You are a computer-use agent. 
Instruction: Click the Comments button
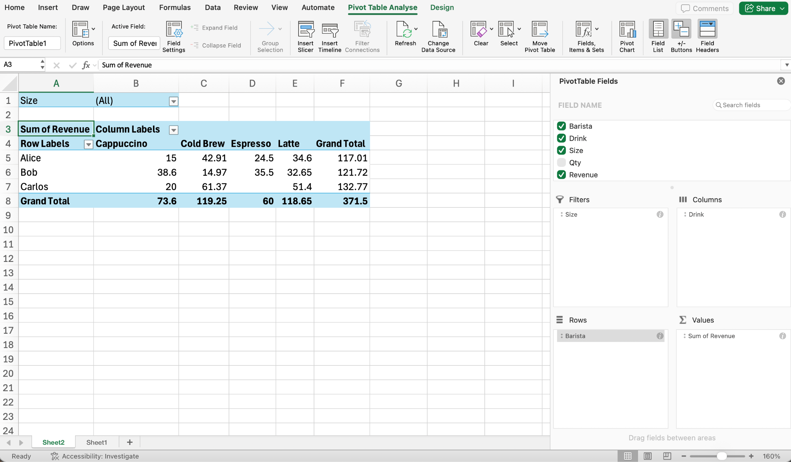click(704, 8)
